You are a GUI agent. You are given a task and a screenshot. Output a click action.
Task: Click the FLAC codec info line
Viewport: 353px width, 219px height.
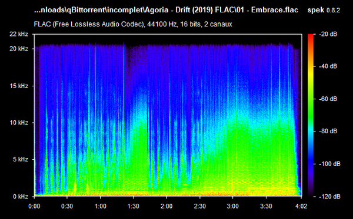(133, 24)
